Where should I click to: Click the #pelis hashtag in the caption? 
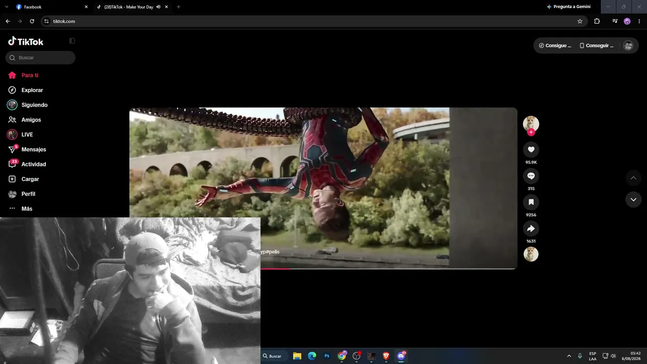click(273, 252)
